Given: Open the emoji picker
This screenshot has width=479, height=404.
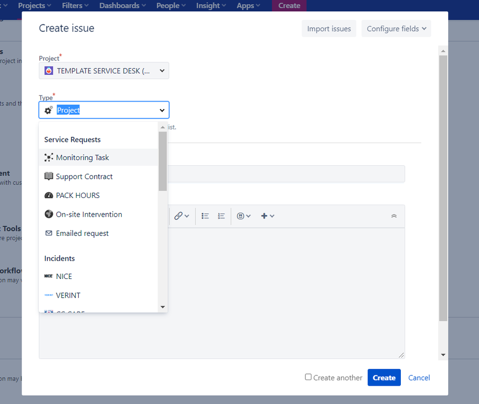Looking at the screenshot, I should click(244, 216).
